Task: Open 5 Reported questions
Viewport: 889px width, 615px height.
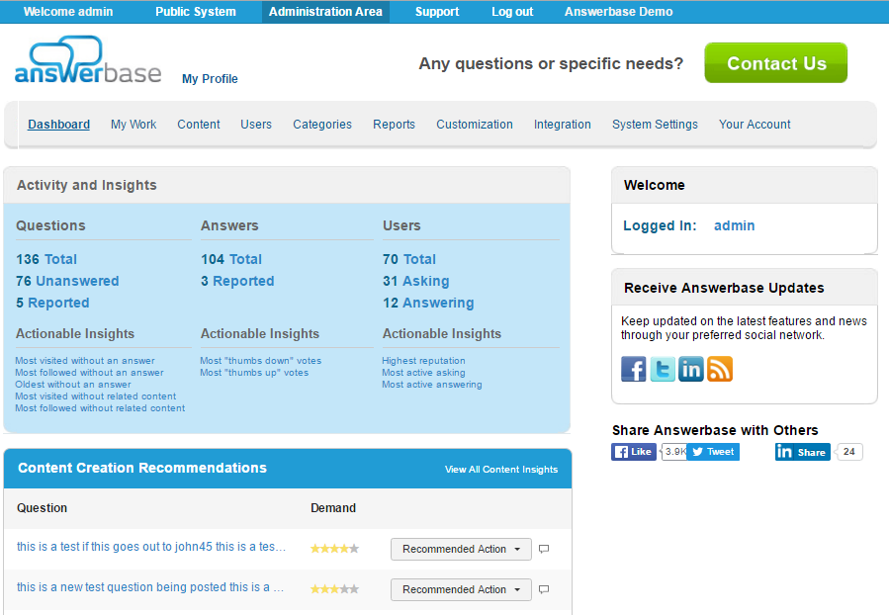Action: [x=52, y=303]
